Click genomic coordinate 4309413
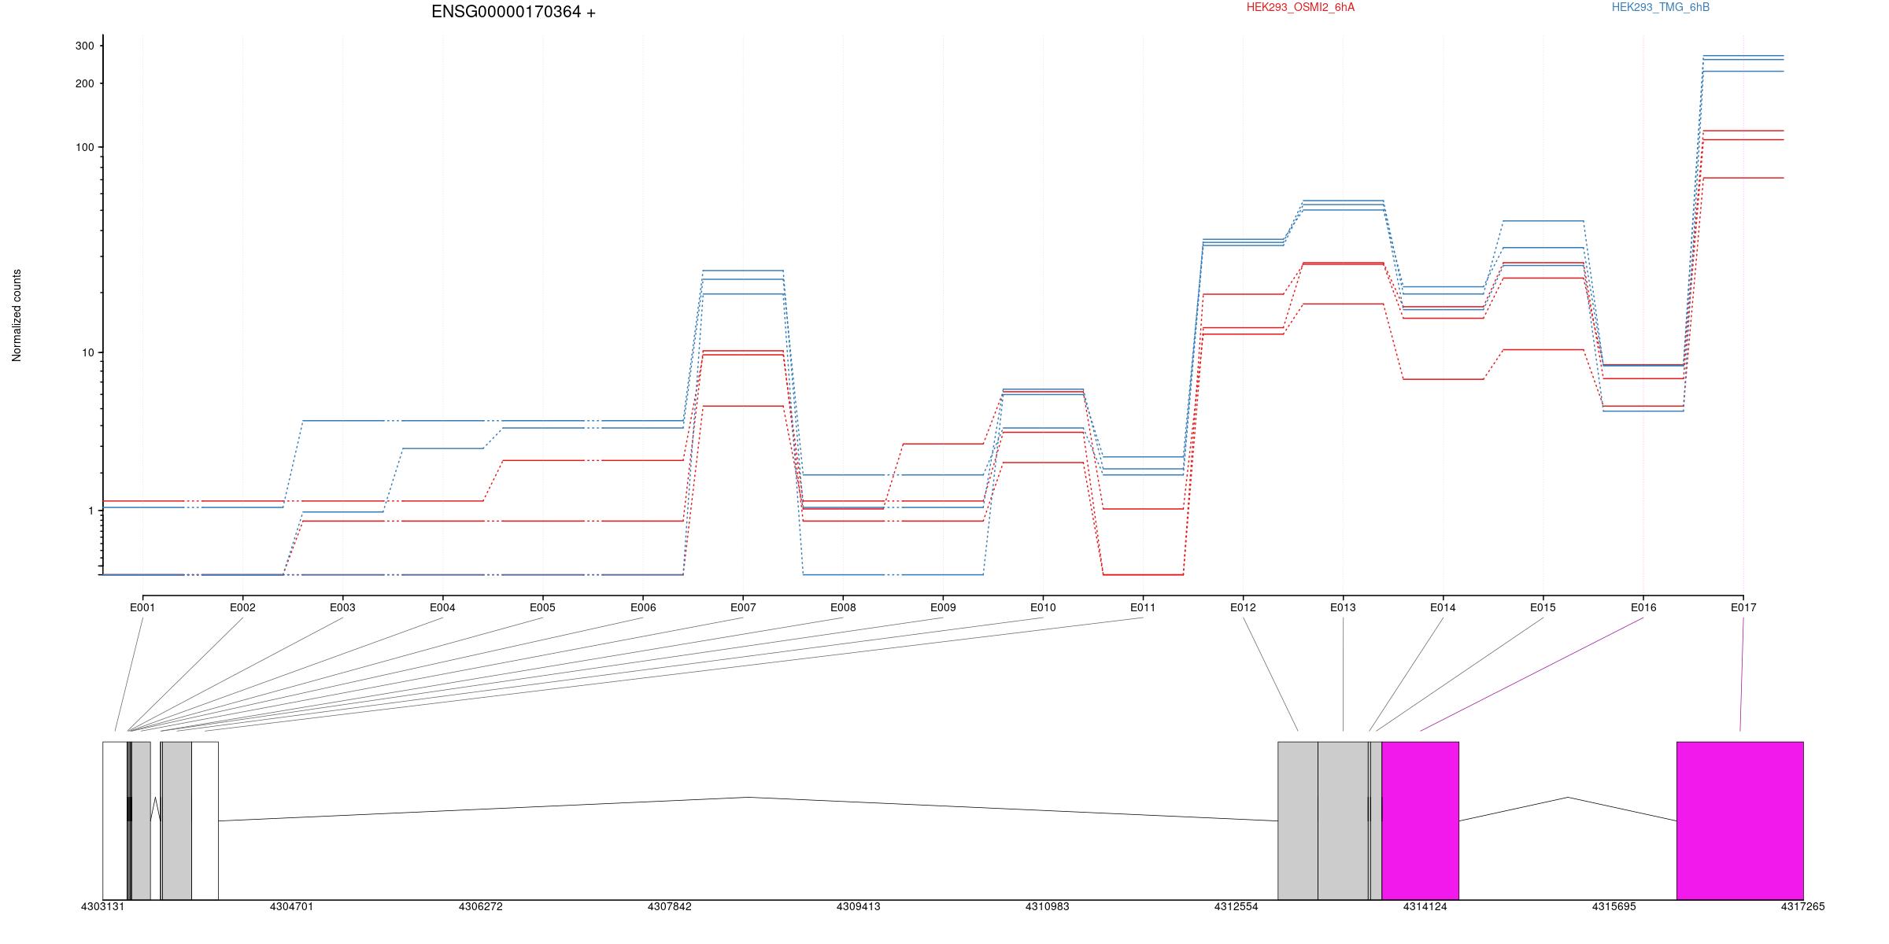Image resolution: width=1889 pixels, height=944 pixels. pos(858,906)
